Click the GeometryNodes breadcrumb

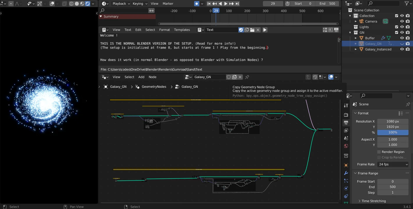tap(154, 87)
